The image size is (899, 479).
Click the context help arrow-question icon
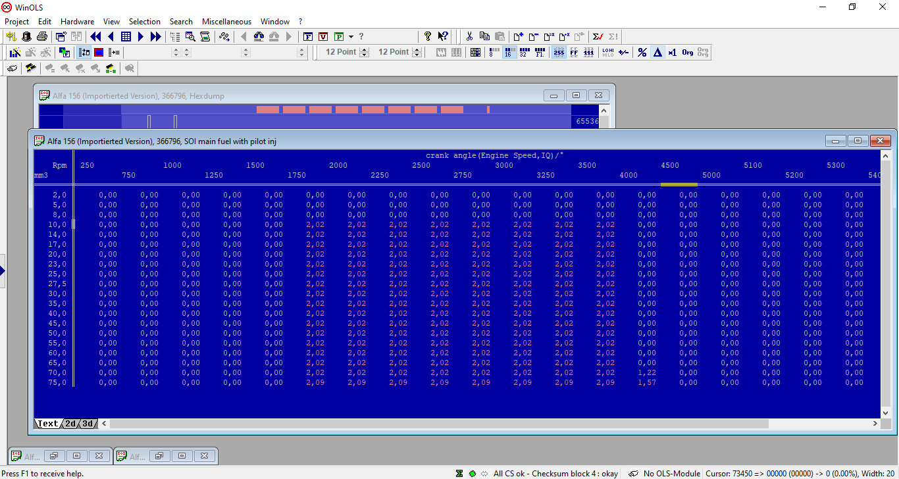443,37
